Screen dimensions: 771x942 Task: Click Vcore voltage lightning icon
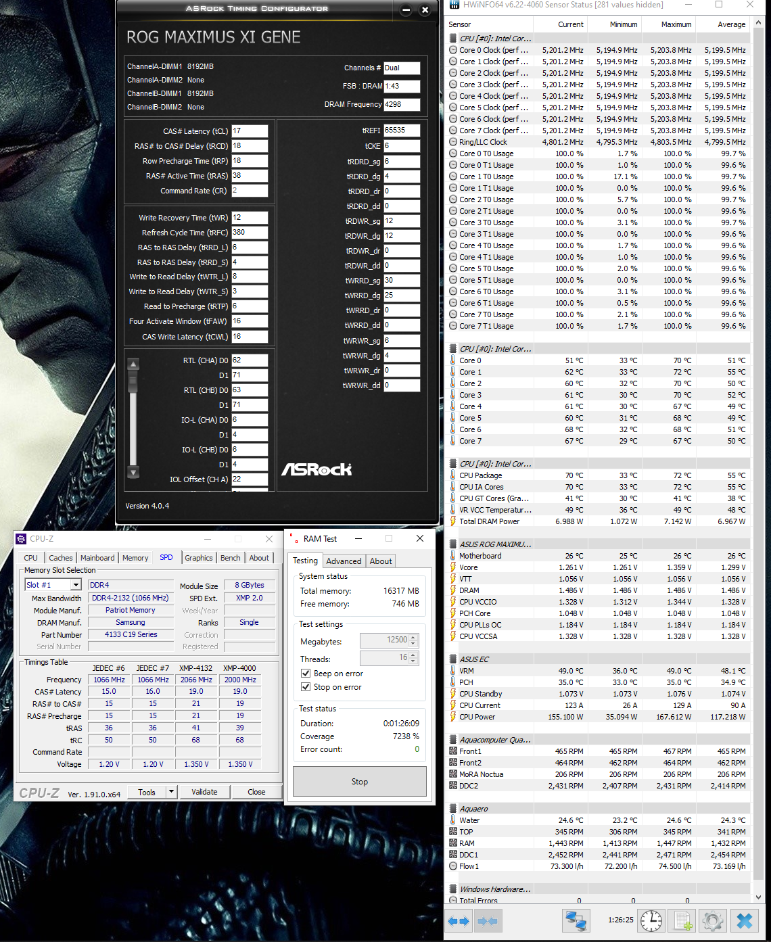pos(453,567)
